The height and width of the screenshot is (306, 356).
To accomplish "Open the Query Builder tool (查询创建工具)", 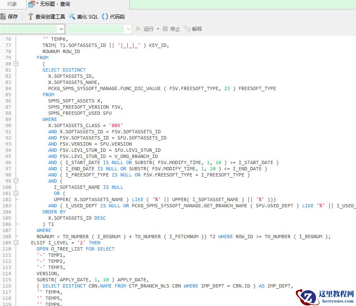I will [46, 16].
